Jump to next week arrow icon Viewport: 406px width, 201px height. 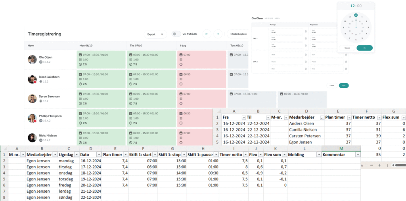(x=218, y=34)
